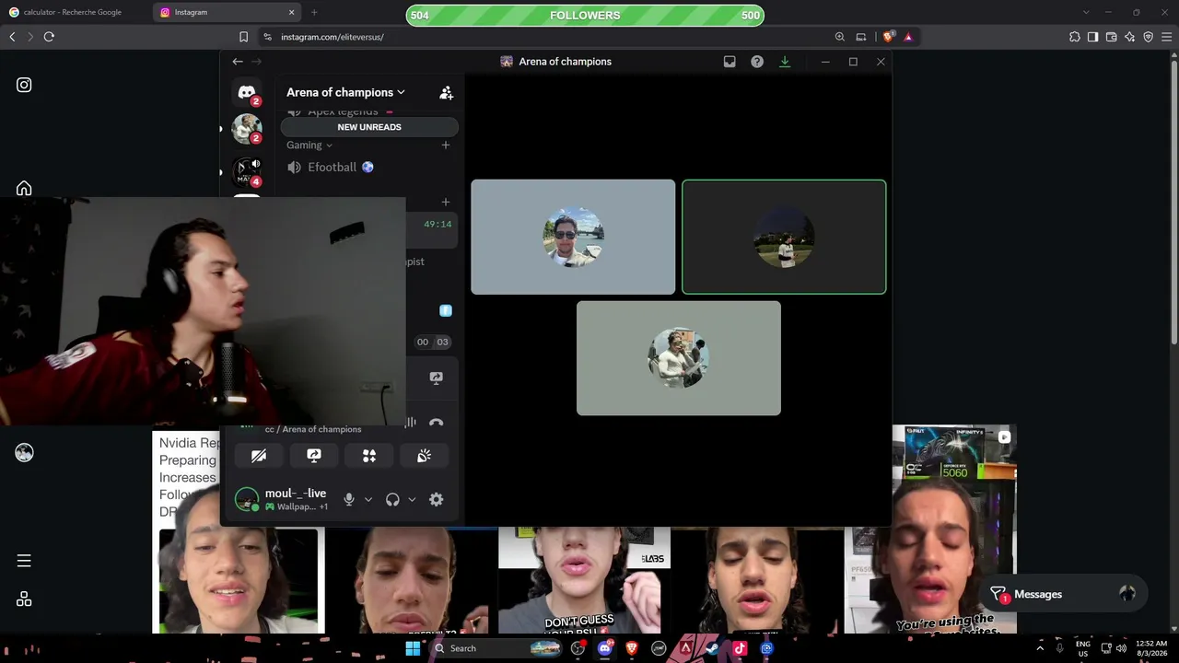Open Windows Start menu
1179x663 pixels.
pos(413,648)
